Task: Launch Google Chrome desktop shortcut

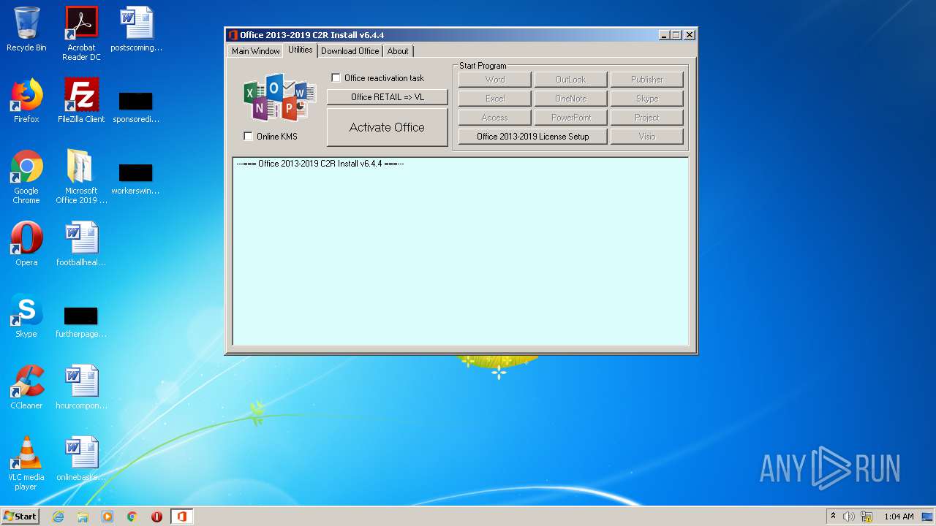Action: (x=26, y=178)
